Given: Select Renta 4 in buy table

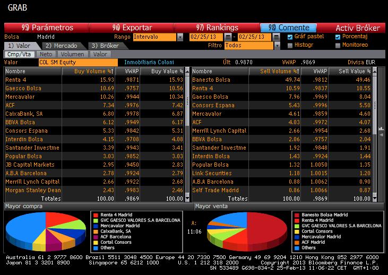Looking at the screenshot, I should point(94,80).
